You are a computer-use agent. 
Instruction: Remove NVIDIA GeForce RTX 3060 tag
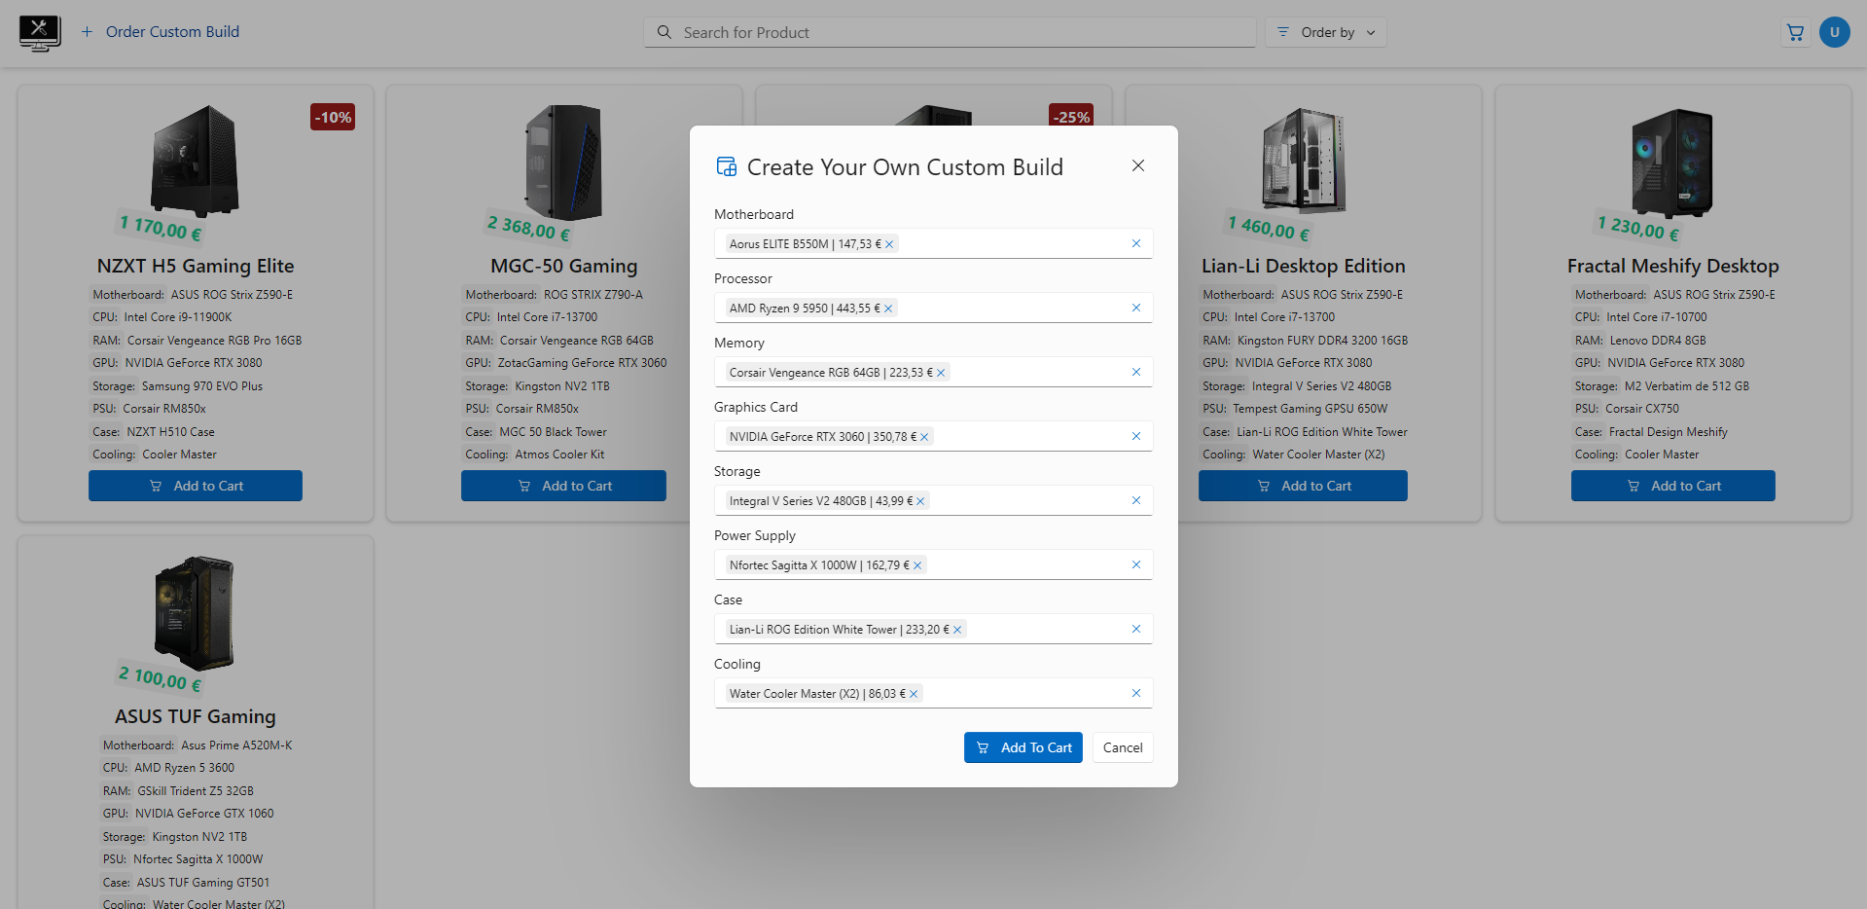pos(924,437)
